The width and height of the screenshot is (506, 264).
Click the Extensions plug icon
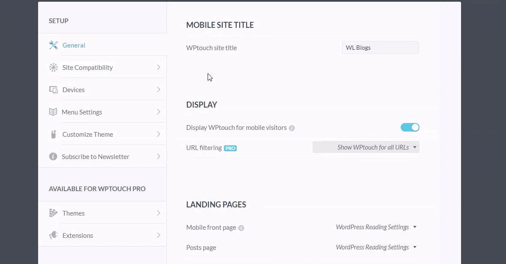(53, 235)
